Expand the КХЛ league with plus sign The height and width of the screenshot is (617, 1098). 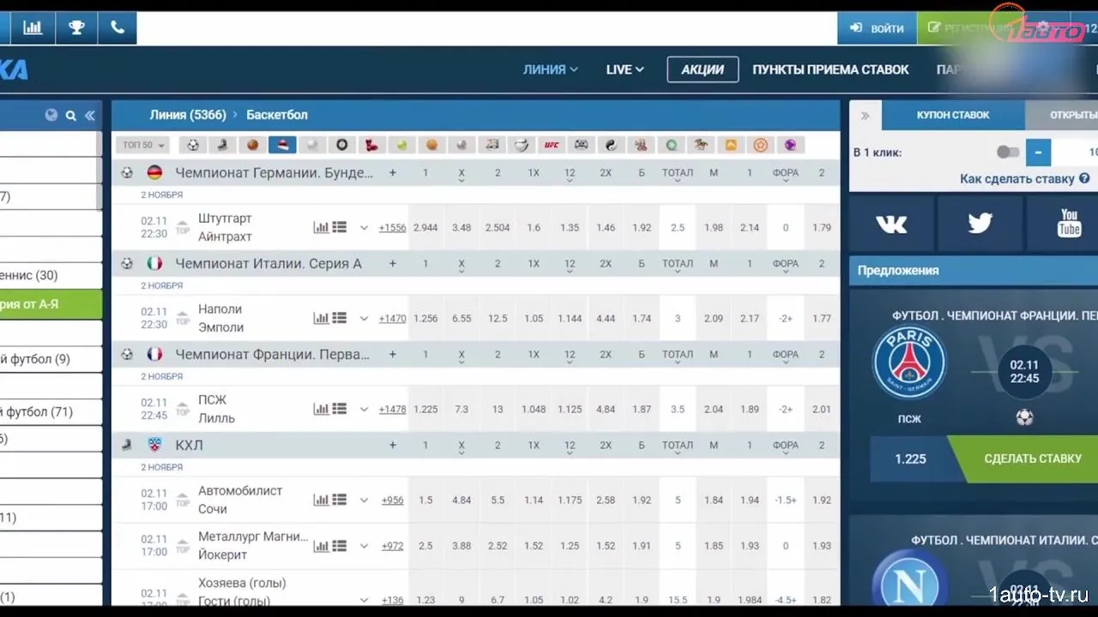click(x=393, y=445)
